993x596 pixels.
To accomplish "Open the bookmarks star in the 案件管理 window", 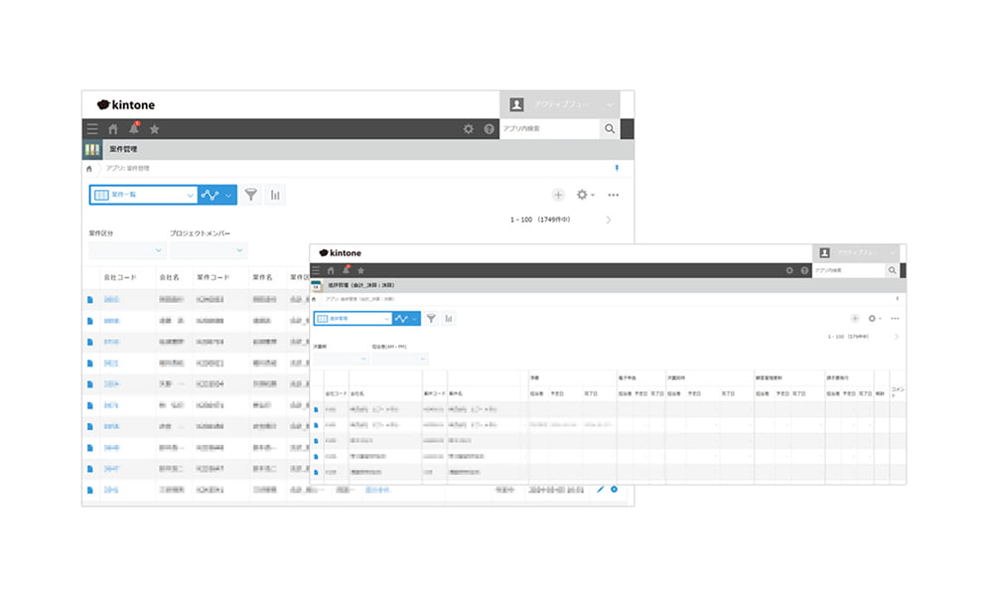I will coord(154,129).
